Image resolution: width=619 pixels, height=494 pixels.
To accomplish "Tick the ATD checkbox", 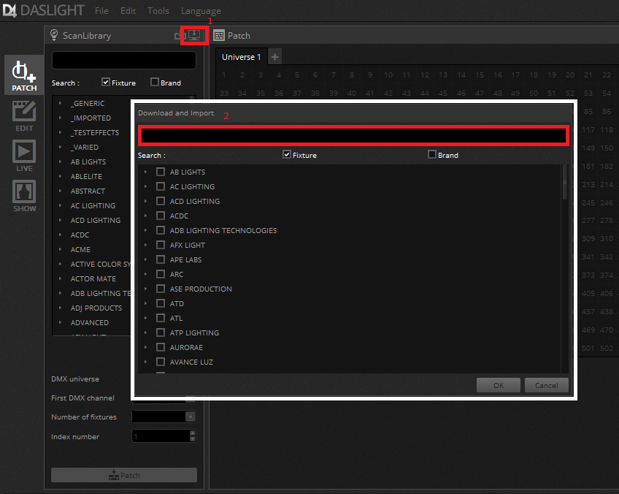I will [161, 303].
